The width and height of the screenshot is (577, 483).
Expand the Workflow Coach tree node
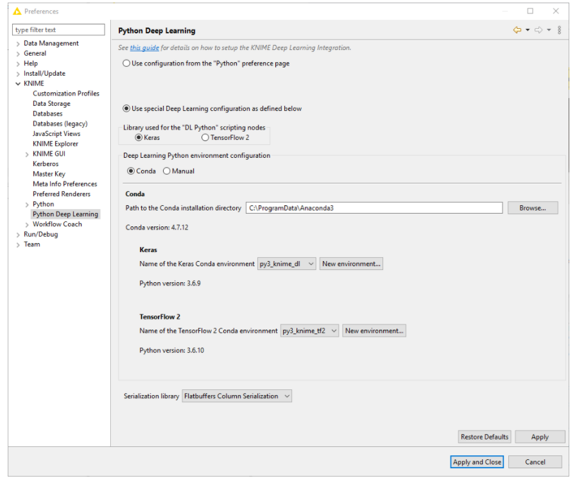click(x=27, y=225)
